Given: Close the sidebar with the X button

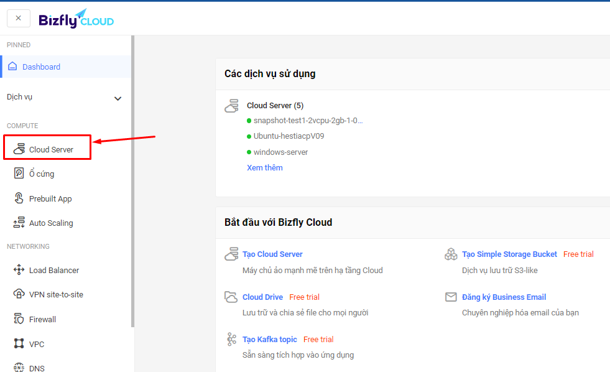Looking at the screenshot, I should coord(18,18).
